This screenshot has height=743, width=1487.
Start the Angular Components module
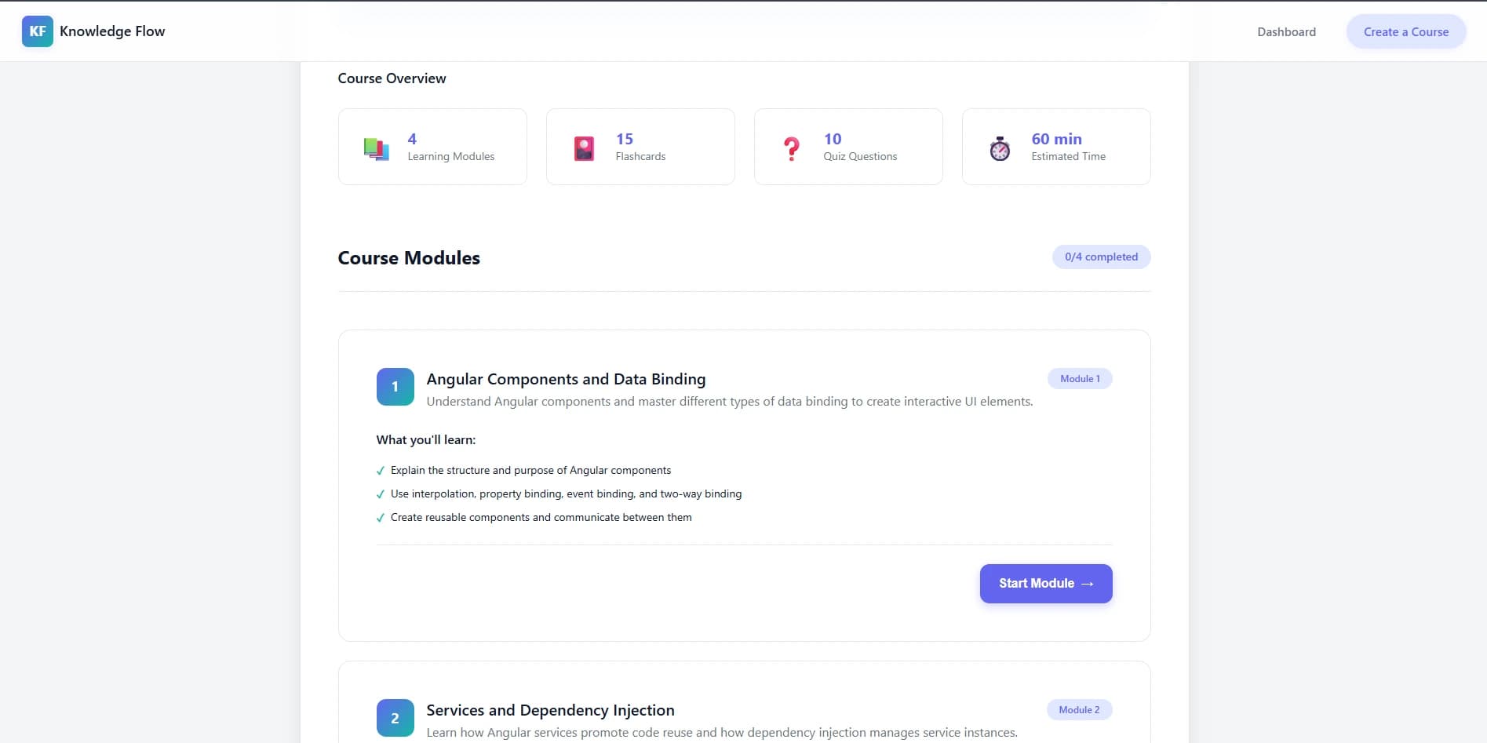(x=1045, y=583)
